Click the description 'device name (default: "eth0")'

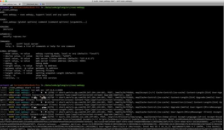coord(54,56)
